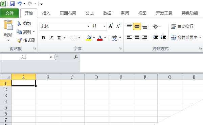Open the 剪贴板 dialog launcher

35,48
